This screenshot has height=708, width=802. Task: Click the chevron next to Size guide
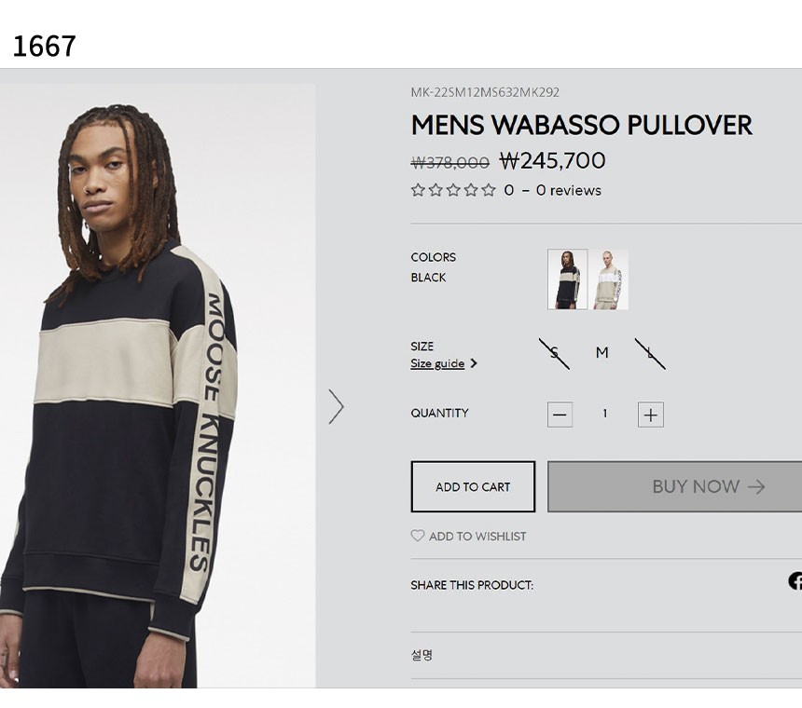pyautogui.click(x=474, y=363)
